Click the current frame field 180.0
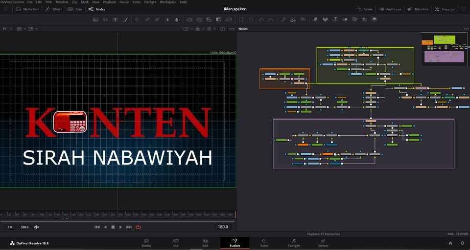 pos(223,227)
